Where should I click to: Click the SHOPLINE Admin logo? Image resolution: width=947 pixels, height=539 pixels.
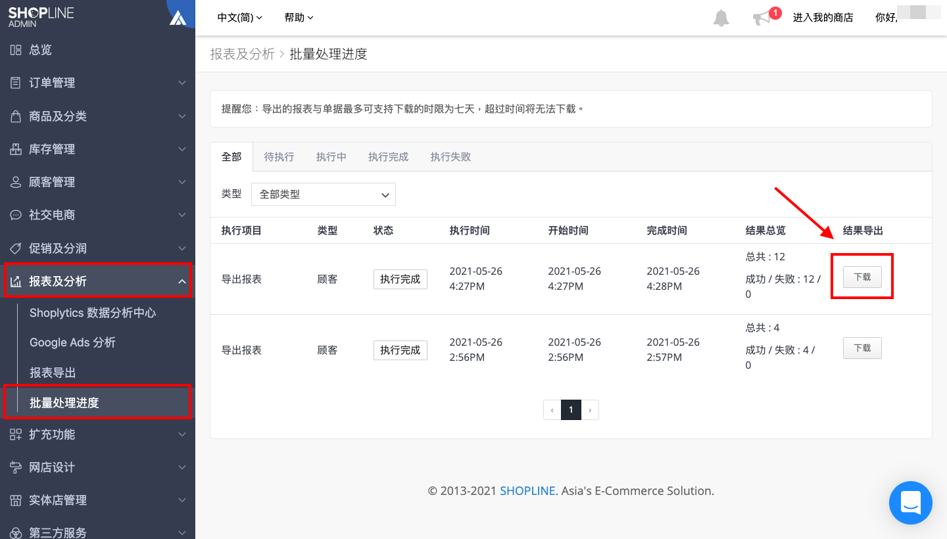[41, 17]
